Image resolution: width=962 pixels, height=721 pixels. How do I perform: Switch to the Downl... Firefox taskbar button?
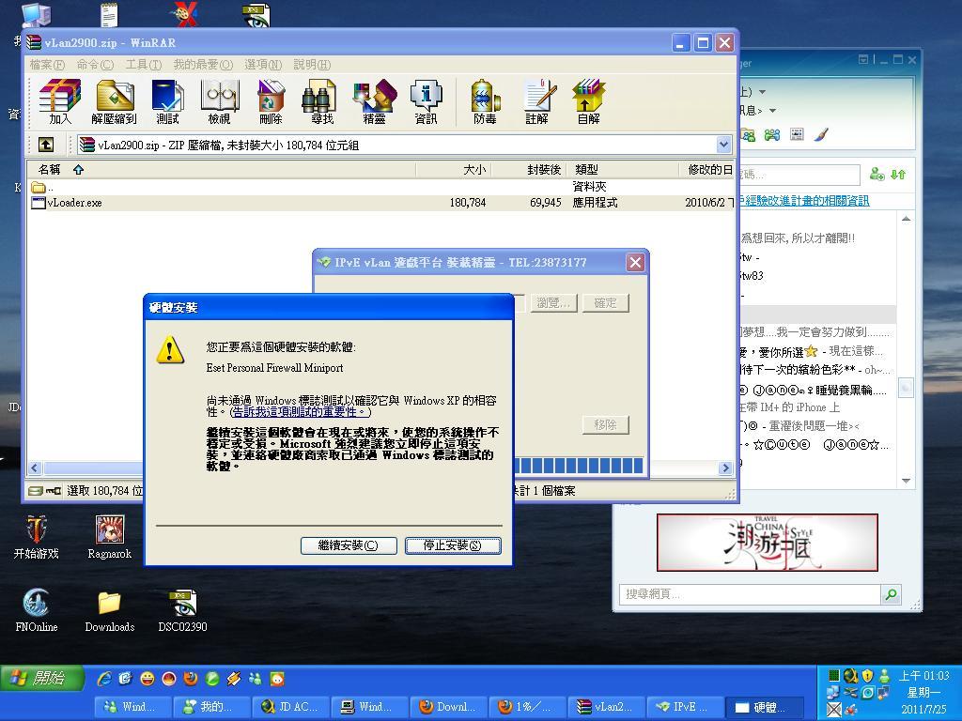tap(448, 707)
